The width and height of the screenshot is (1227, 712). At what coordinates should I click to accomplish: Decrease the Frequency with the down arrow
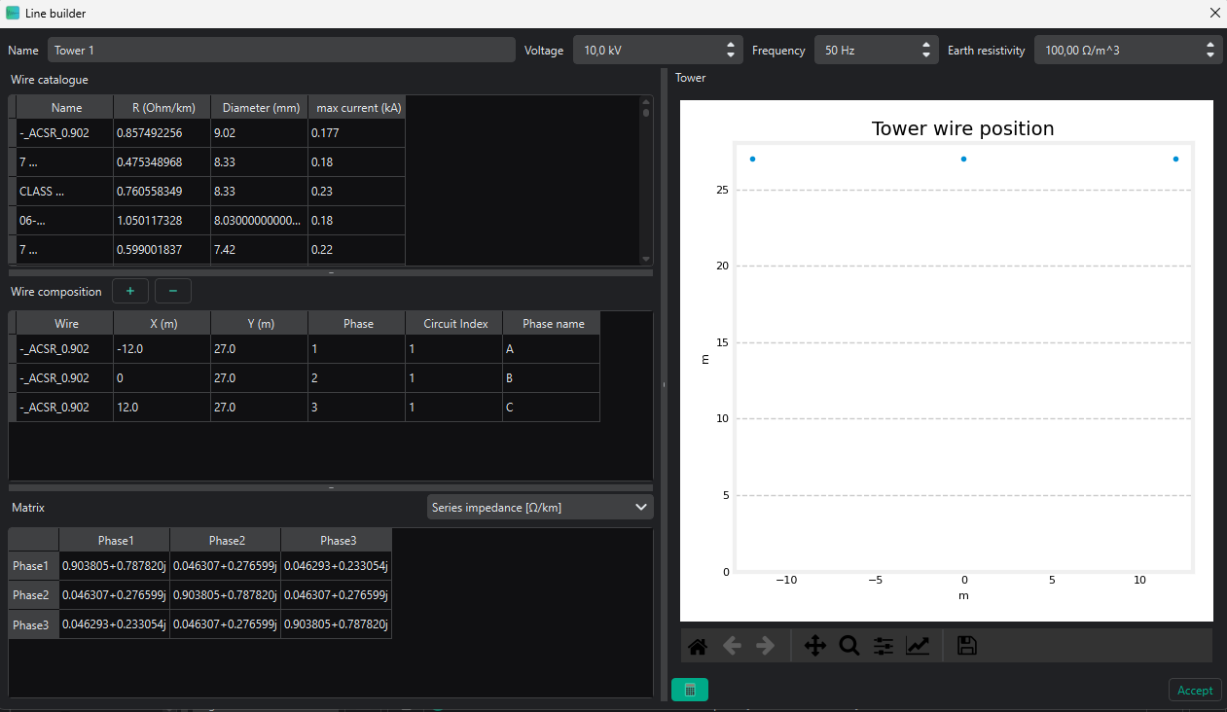tap(926, 55)
